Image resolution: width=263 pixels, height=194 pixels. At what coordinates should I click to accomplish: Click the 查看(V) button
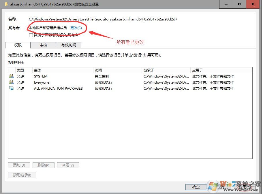[68, 165]
